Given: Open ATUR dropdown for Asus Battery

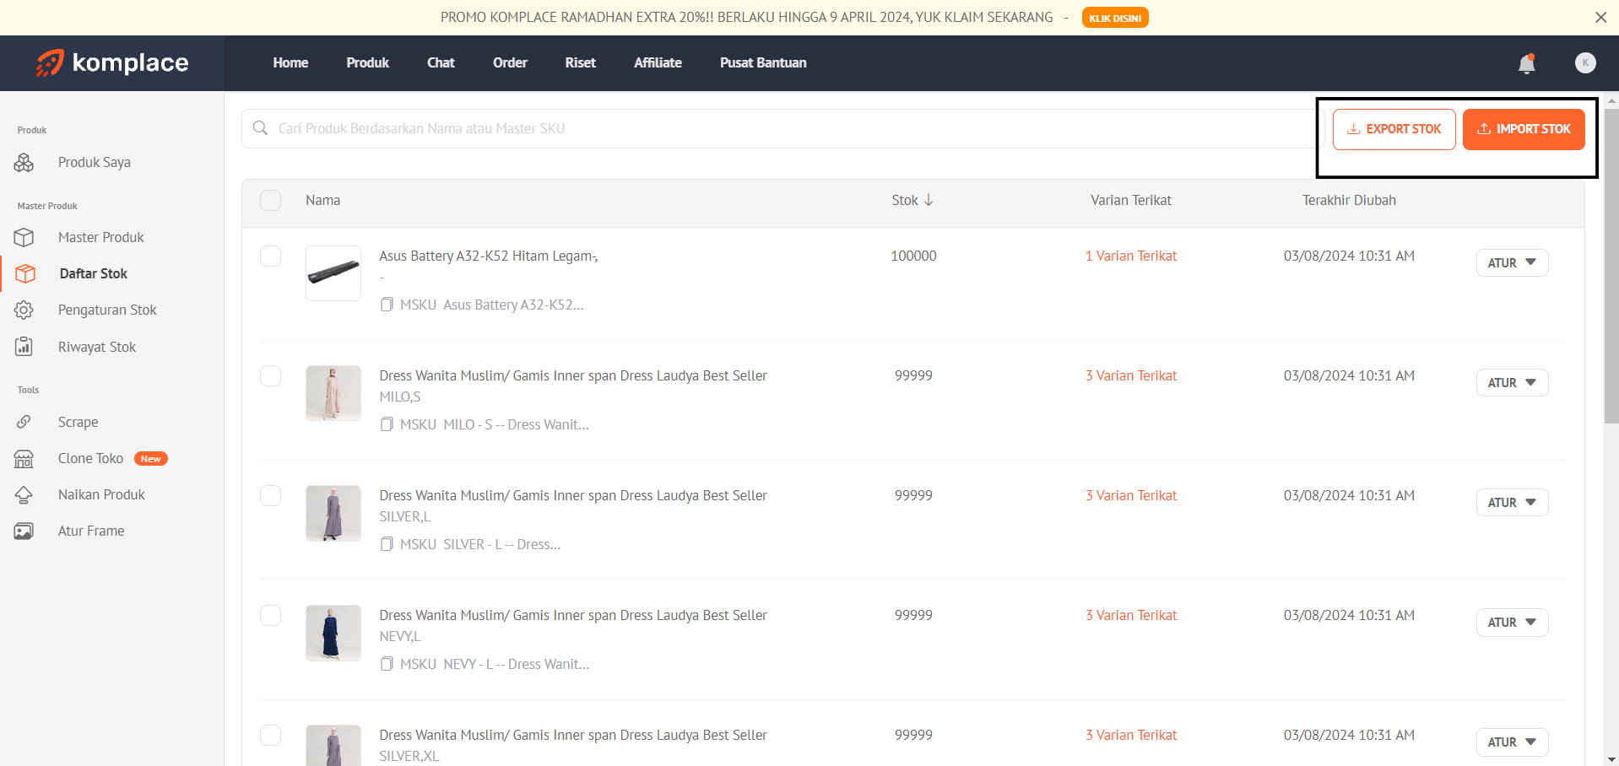Looking at the screenshot, I should click(1512, 262).
